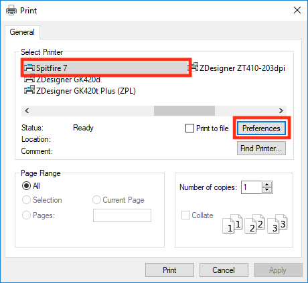Select the ZDesigner GK420d printer icon
308x283 pixels.
pos(29,80)
